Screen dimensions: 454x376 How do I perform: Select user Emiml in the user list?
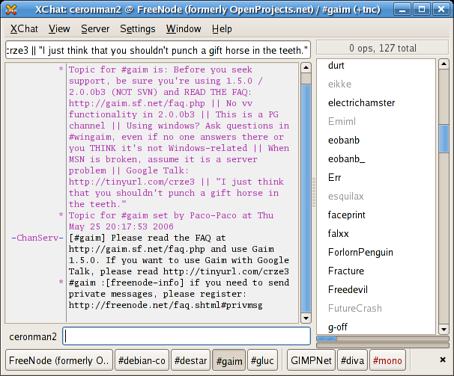(x=342, y=121)
